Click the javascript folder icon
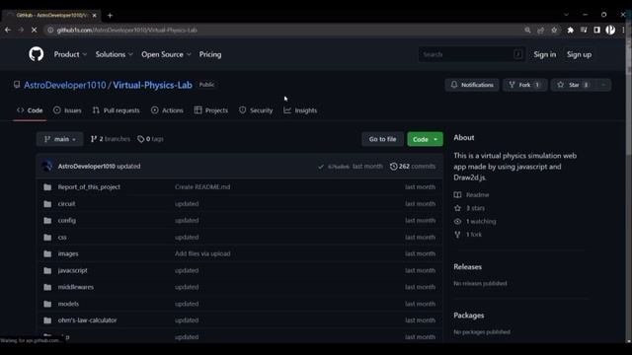632x355 pixels. pos(47,270)
